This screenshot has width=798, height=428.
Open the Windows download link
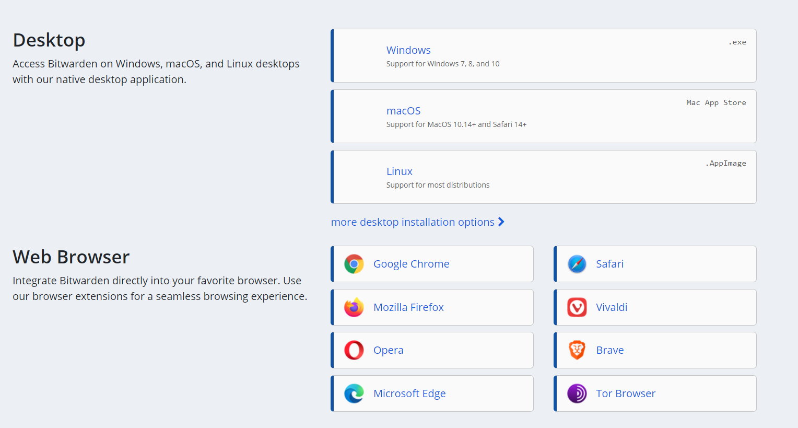pyautogui.click(x=408, y=50)
